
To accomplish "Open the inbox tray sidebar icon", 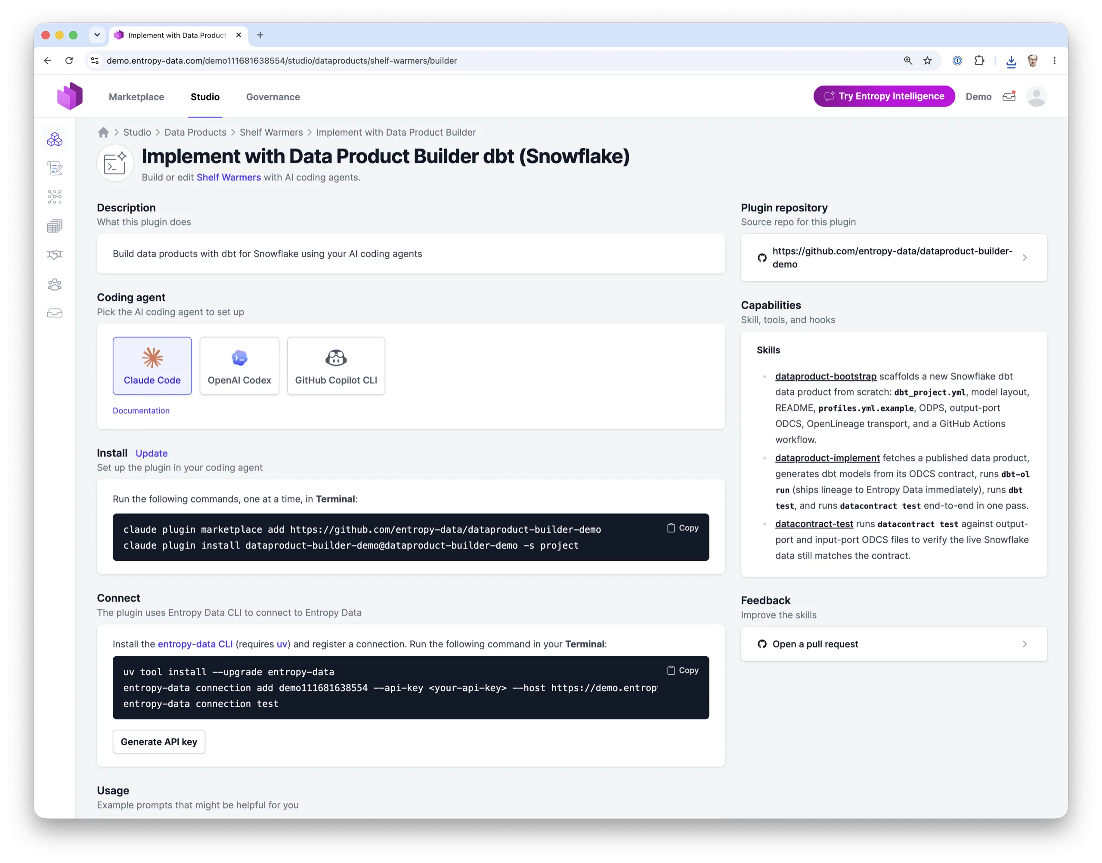I will pyautogui.click(x=55, y=313).
